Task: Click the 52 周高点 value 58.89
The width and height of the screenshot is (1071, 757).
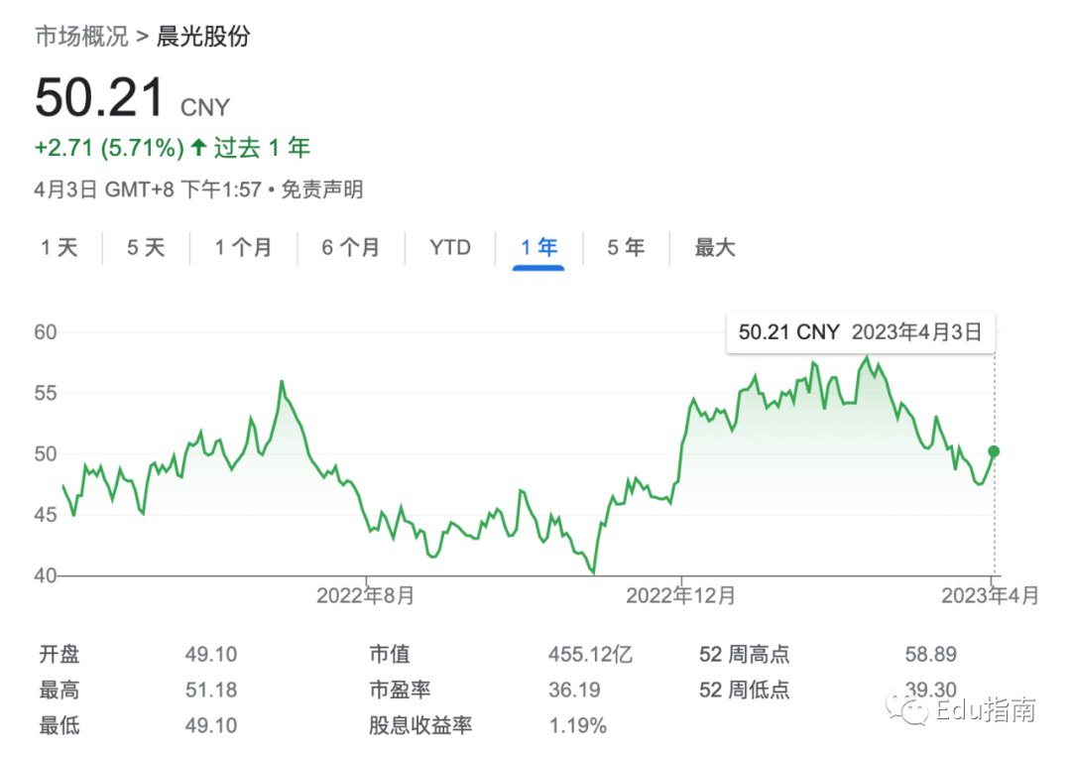Action: point(931,655)
